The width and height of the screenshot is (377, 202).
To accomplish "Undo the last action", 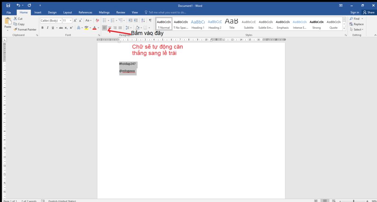I will pos(18,5).
